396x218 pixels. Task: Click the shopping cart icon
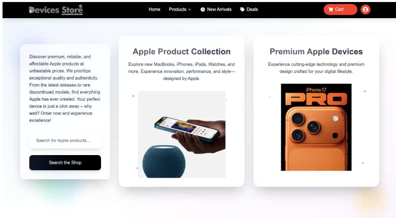pos(330,10)
